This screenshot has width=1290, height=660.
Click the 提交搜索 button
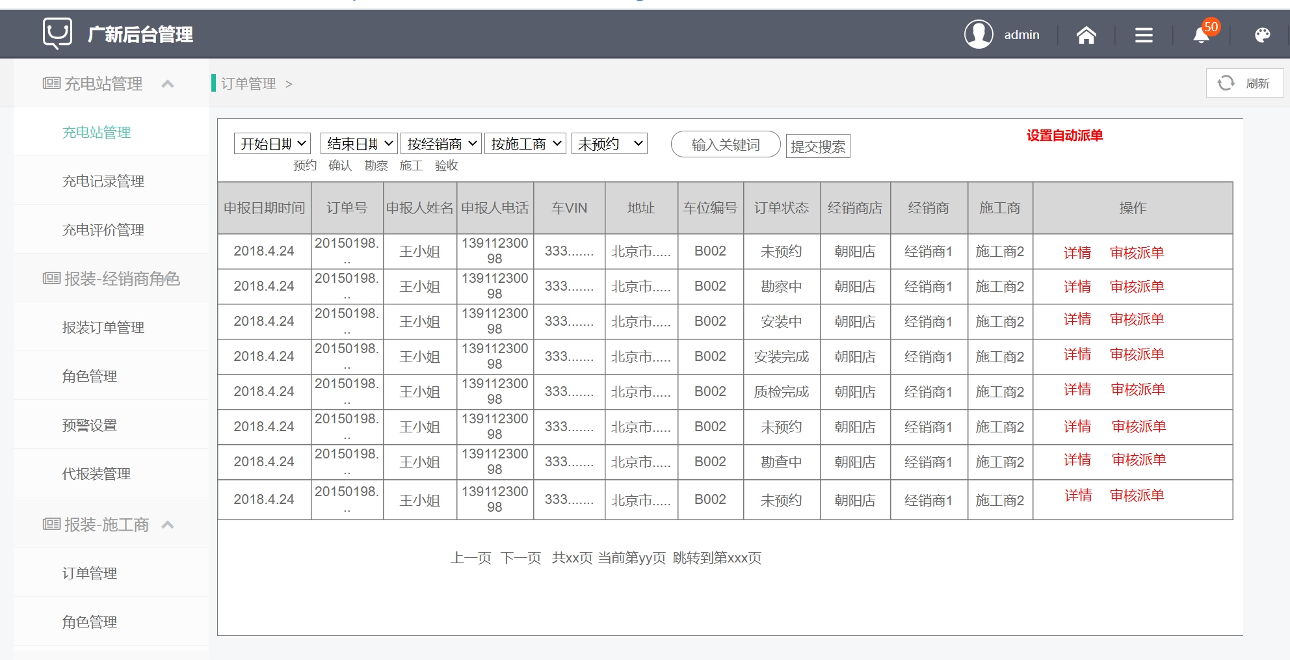818,146
